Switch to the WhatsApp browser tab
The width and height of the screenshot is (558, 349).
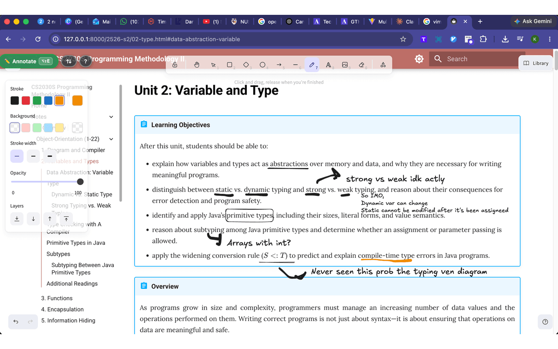pos(129,21)
